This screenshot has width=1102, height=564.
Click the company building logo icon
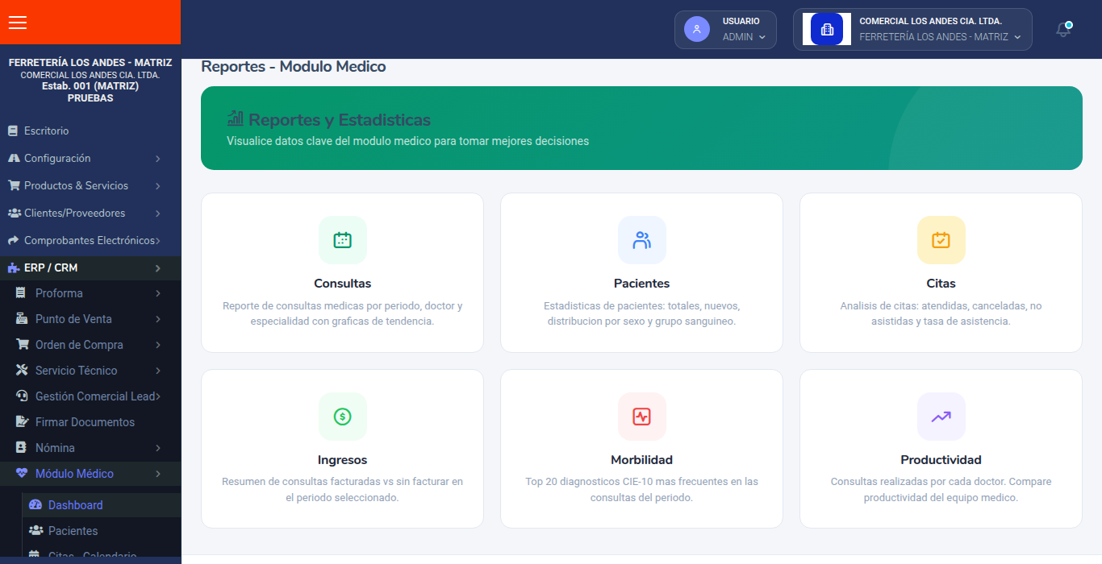click(x=827, y=29)
